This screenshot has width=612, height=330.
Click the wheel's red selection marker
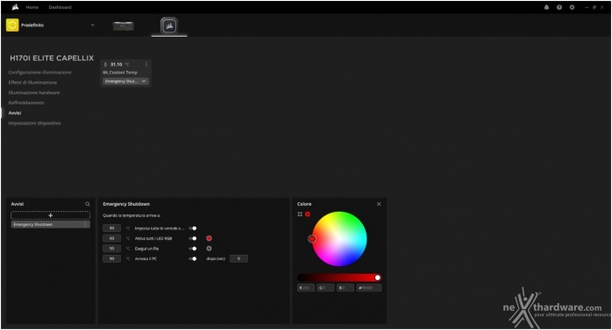(312, 239)
